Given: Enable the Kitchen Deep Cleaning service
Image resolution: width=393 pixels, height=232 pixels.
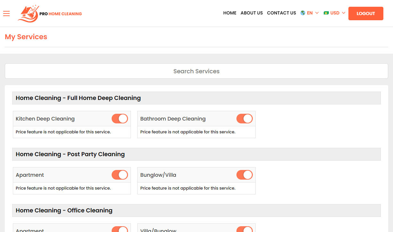Looking at the screenshot, I should (120, 119).
